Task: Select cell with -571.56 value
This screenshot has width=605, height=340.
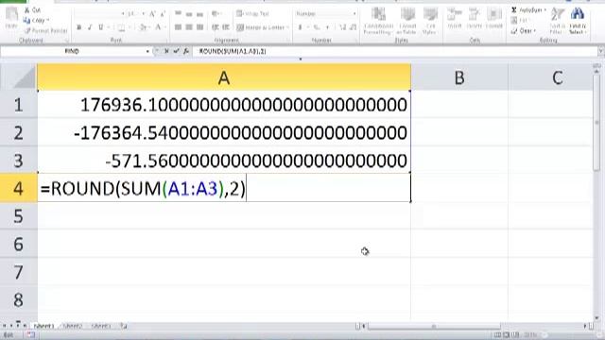Action: (224, 160)
